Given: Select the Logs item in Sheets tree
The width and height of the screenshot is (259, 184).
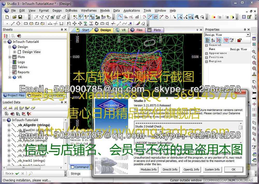Looking at the screenshot, I should pos(21,62).
